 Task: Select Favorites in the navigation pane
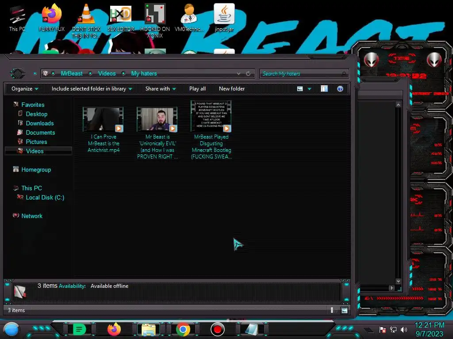coord(33,105)
